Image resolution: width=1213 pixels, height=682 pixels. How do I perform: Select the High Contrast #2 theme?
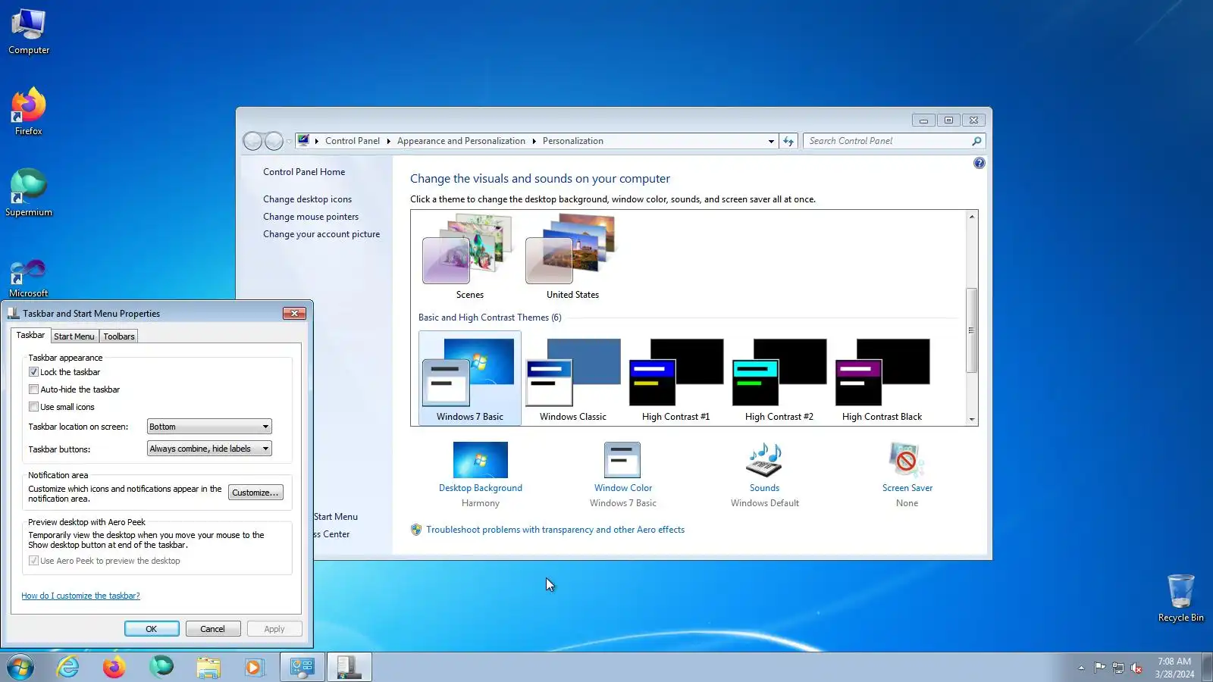click(x=779, y=379)
